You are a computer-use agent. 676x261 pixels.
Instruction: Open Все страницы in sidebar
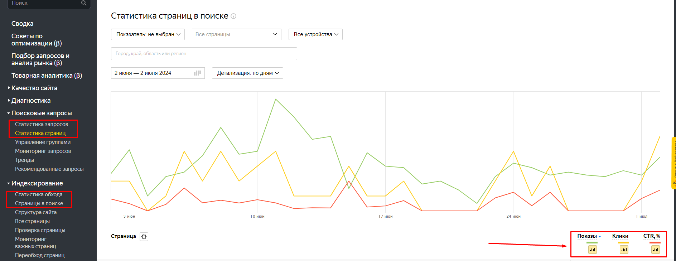pos(32,221)
